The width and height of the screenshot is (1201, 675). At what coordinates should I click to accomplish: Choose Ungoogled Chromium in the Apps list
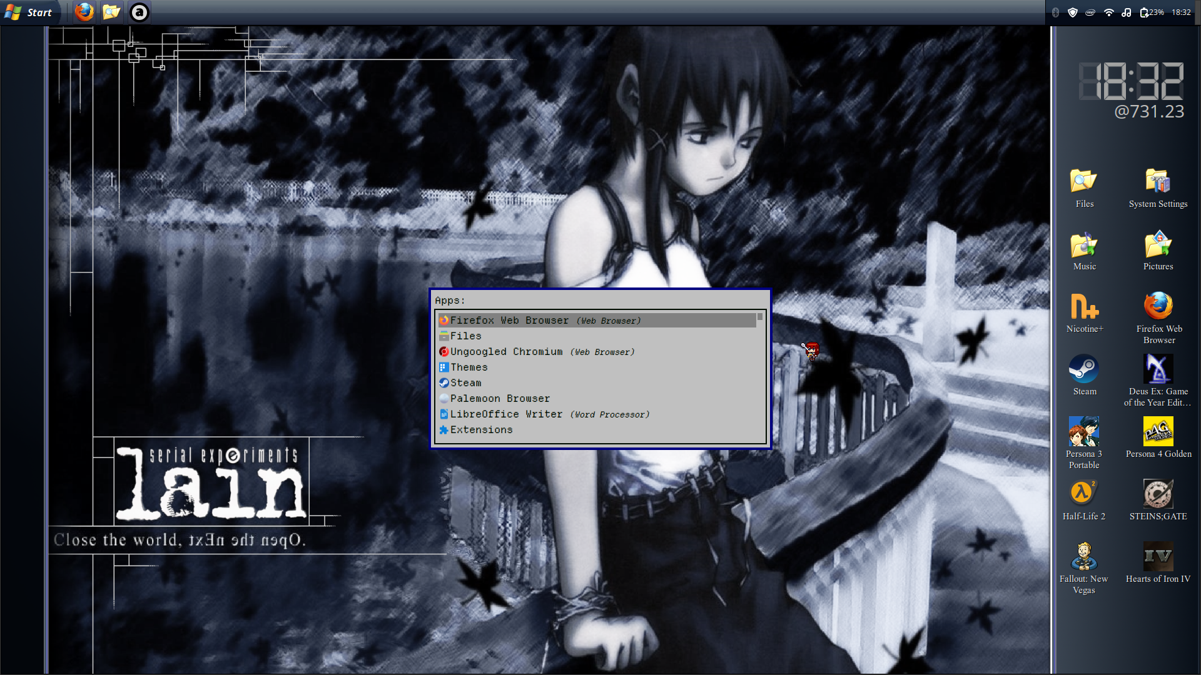[597, 352]
